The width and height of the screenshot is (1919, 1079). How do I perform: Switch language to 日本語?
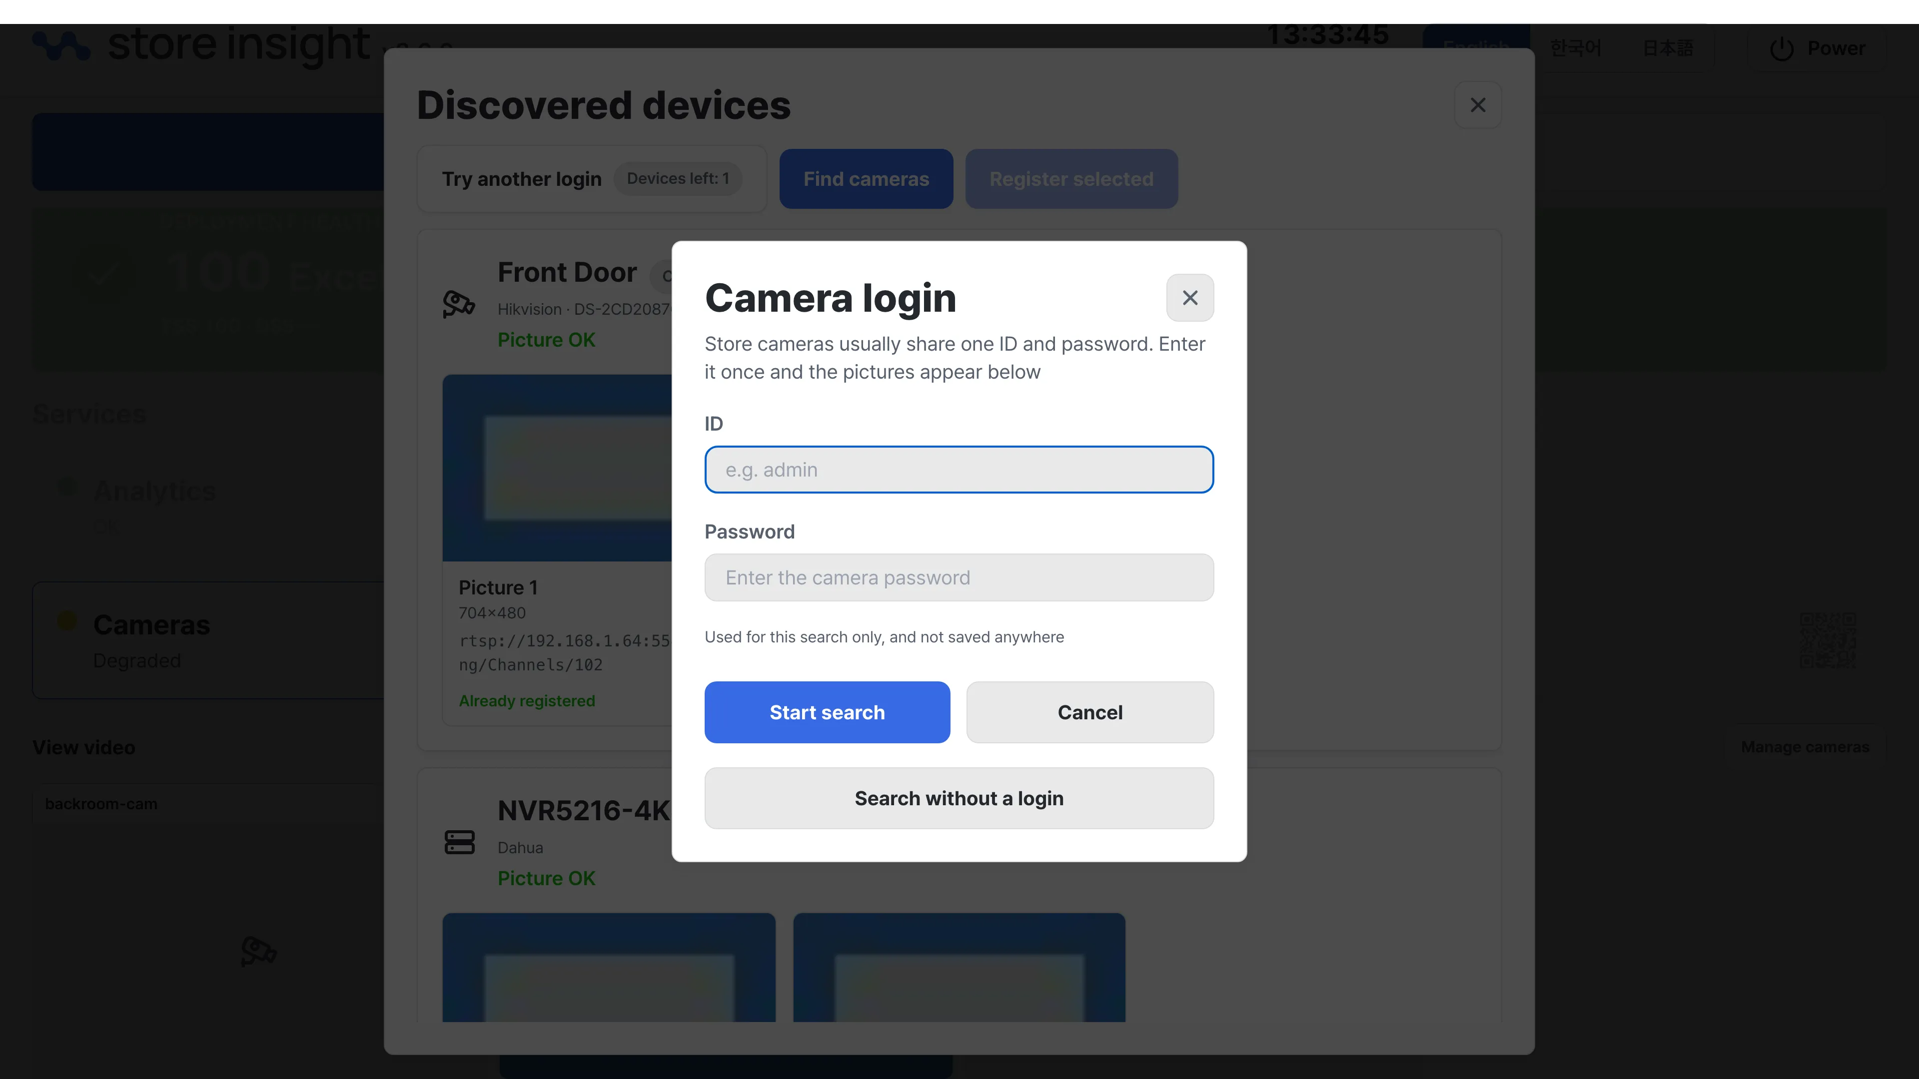pos(1668,48)
